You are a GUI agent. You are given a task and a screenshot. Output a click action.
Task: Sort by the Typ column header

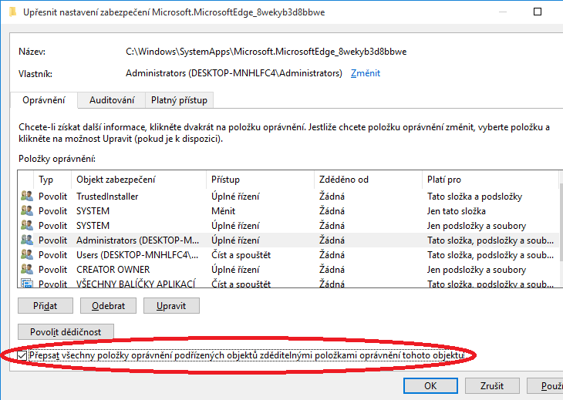point(52,180)
